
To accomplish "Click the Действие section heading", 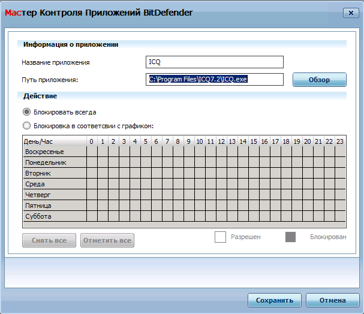I will 40,96.
